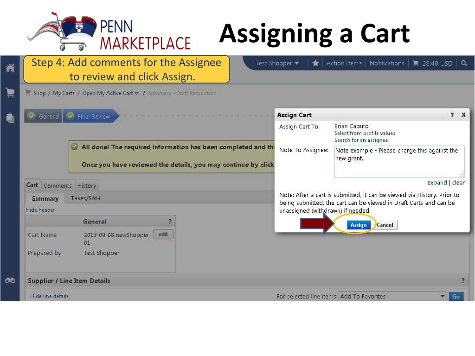Switch to the Cart tab
475x356 pixels.
32,185
